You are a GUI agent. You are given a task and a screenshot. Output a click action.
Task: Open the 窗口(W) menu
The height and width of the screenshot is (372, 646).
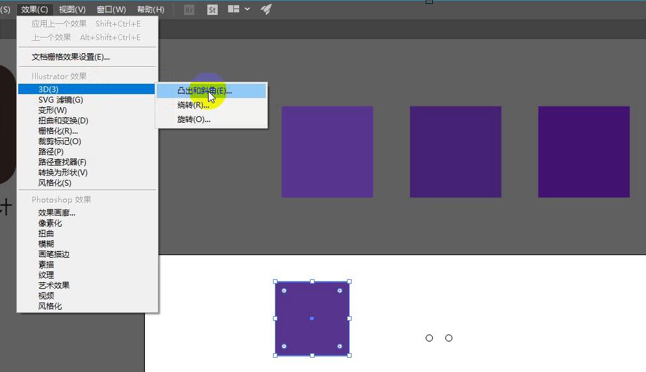click(x=111, y=10)
